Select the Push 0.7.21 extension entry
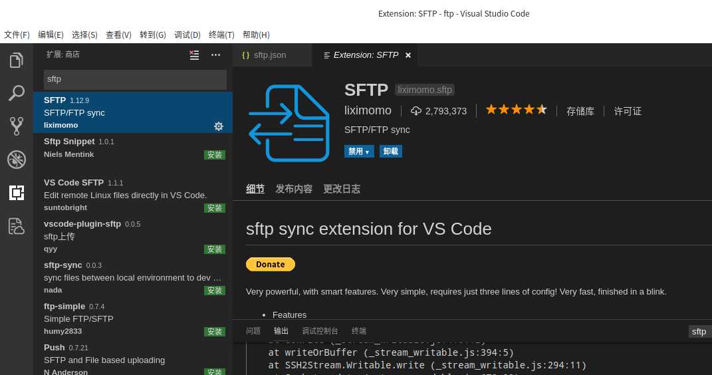The image size is (712, 375). [x=132, y=357]
